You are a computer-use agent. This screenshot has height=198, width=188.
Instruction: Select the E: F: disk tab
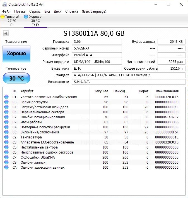pos(35,21)
